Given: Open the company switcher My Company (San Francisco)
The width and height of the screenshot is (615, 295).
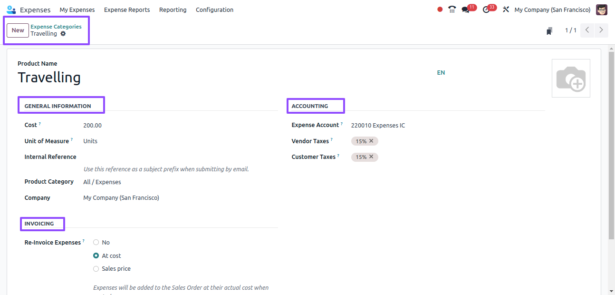Looking at the screenshot, I should [x=552, y=10].
